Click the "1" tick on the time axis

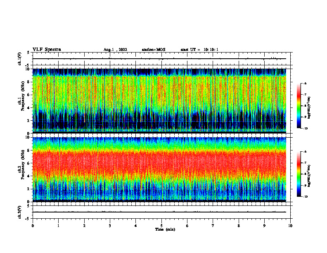point(58,226)
